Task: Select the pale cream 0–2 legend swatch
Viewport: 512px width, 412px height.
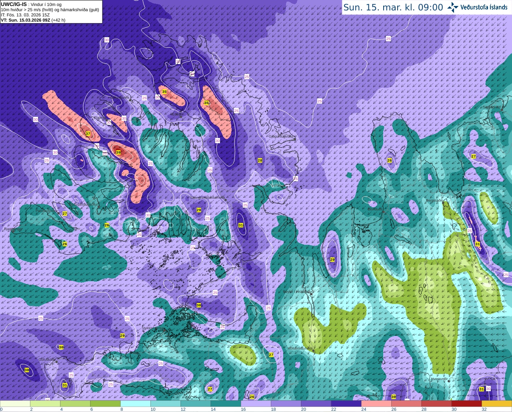Action: tap(15, 404)
